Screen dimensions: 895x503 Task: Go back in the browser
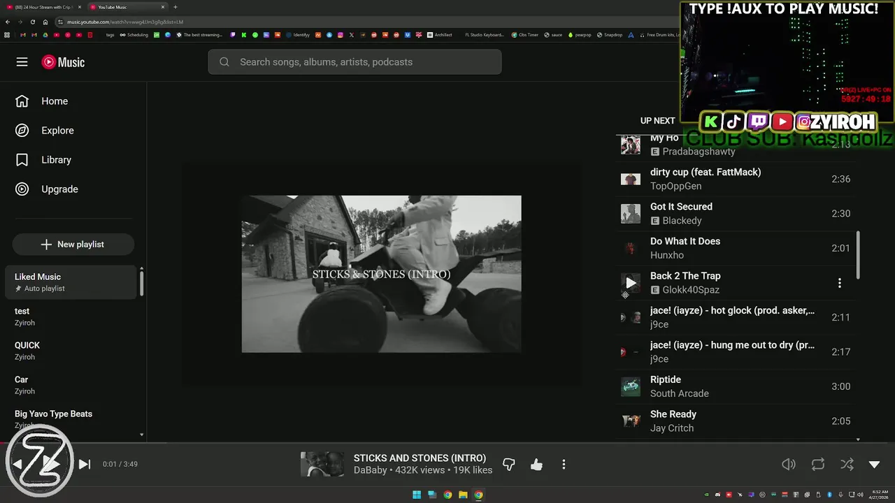click(x=7, y=22)
